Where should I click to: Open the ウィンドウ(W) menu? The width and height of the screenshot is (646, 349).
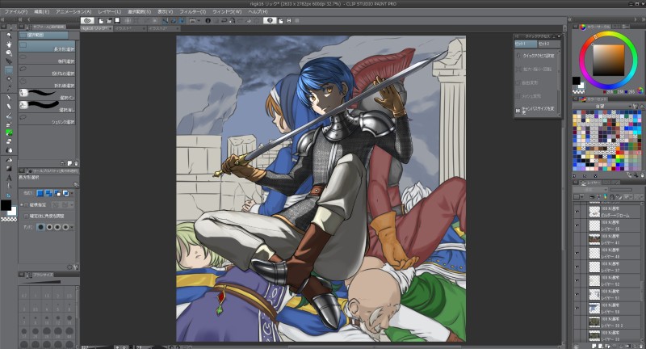pos(226,11)
